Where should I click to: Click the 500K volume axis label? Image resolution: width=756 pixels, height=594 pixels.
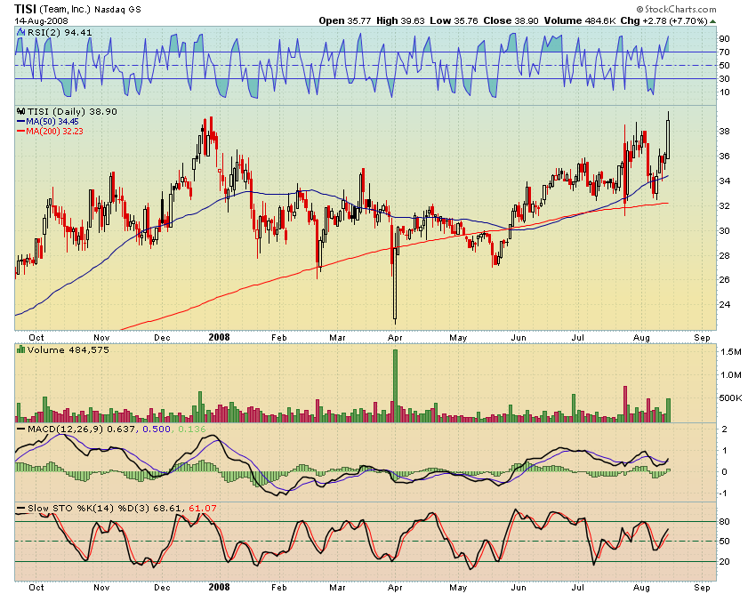(730, 398)
